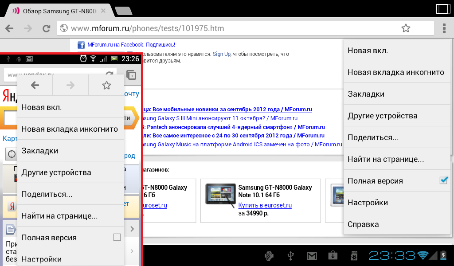Uncheck the ticked "Полная версия" checkbox
The image size is (454, 266).
coord(443,180)
